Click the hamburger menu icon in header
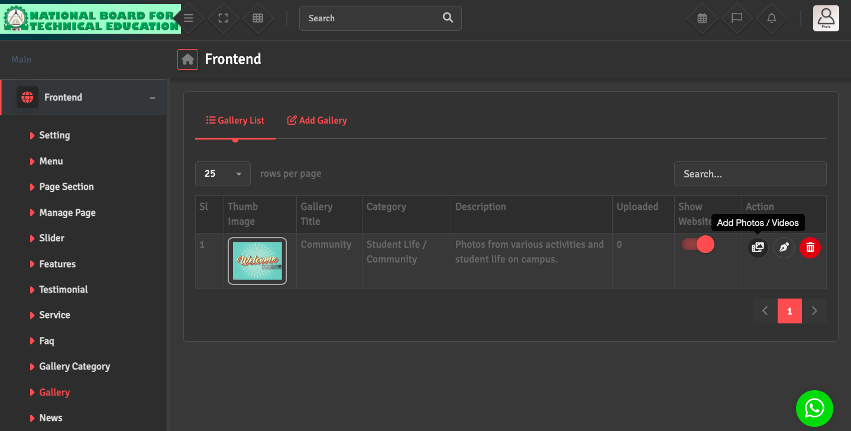Image resolution: width=851 pixels, height=431 pixels. [189, 18]
